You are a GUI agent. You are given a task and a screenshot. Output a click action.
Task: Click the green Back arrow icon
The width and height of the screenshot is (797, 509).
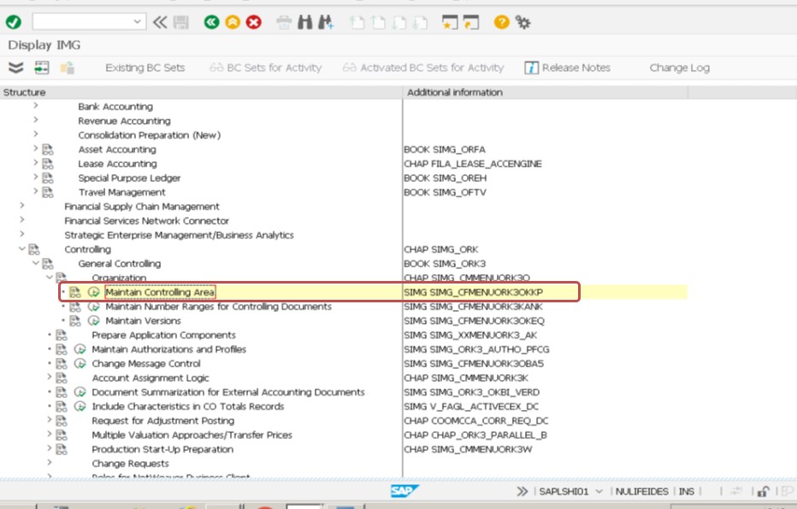point(211,22)
